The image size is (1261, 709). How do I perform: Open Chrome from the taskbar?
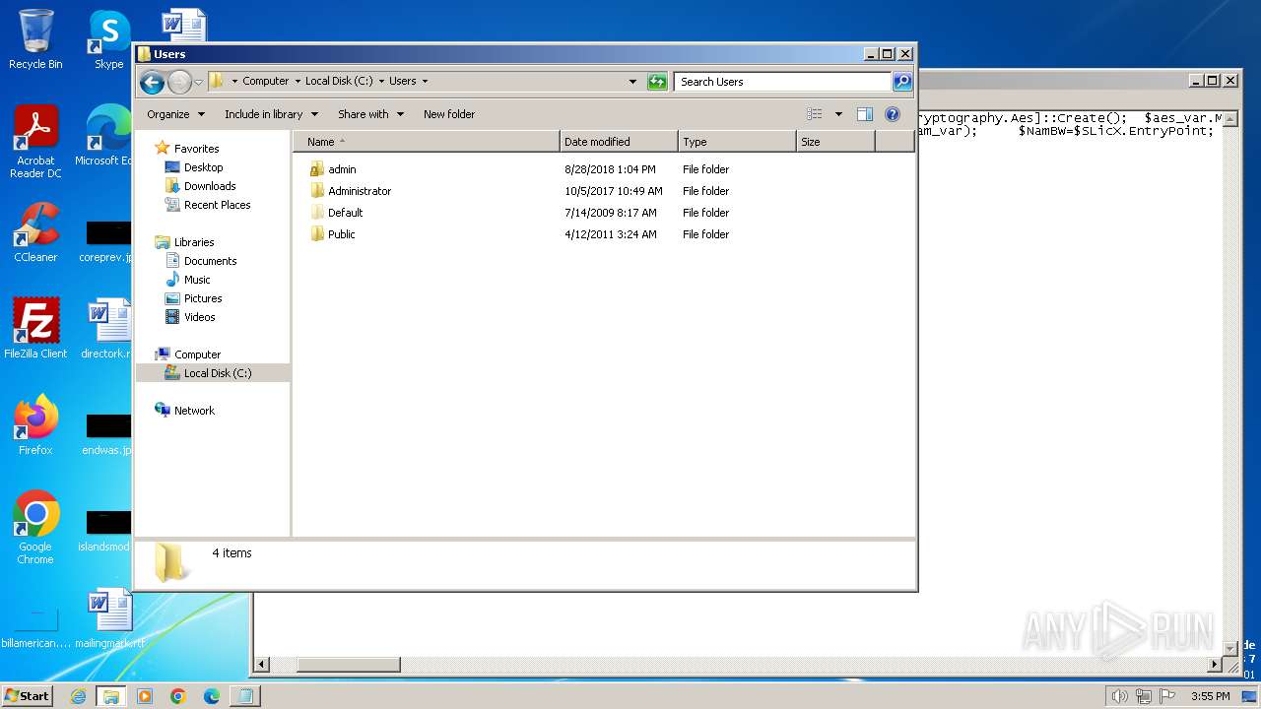(178, 696)
